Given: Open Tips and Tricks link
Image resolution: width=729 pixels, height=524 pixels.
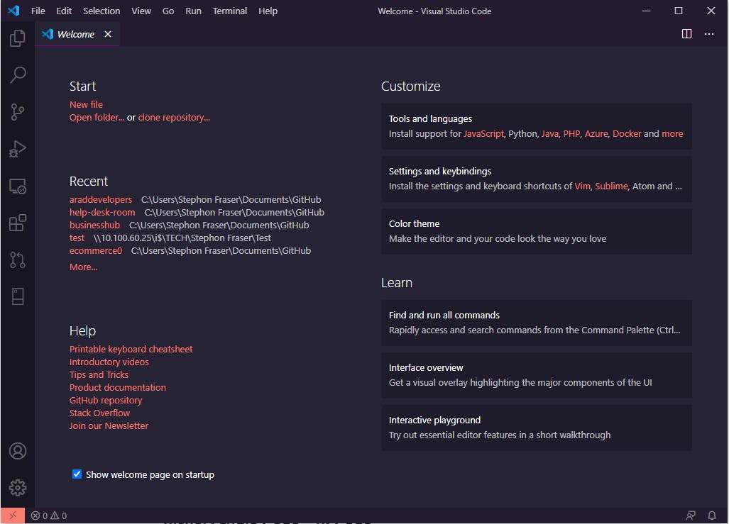Looking at the screenshot, I should click(x=99, y=375).
